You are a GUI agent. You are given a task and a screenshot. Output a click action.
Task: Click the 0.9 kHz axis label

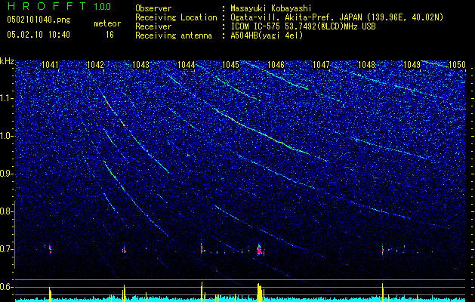coord(7,174)
